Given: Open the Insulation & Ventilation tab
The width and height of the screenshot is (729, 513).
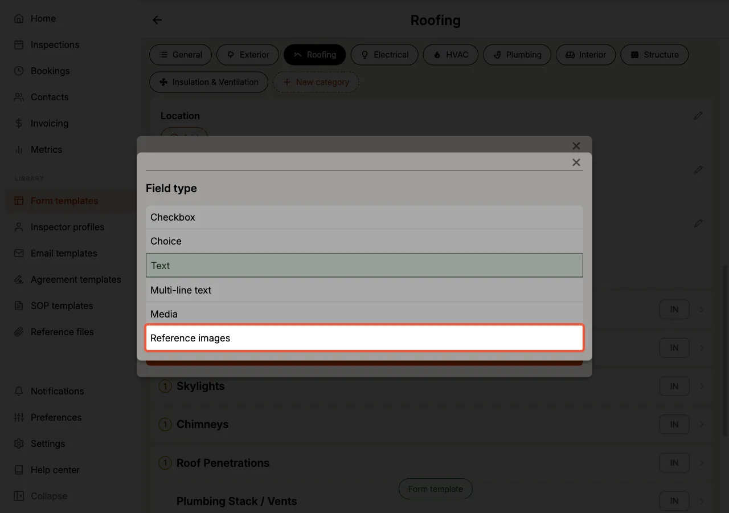Looking at the screenshot, I should (x=208, y=82).
